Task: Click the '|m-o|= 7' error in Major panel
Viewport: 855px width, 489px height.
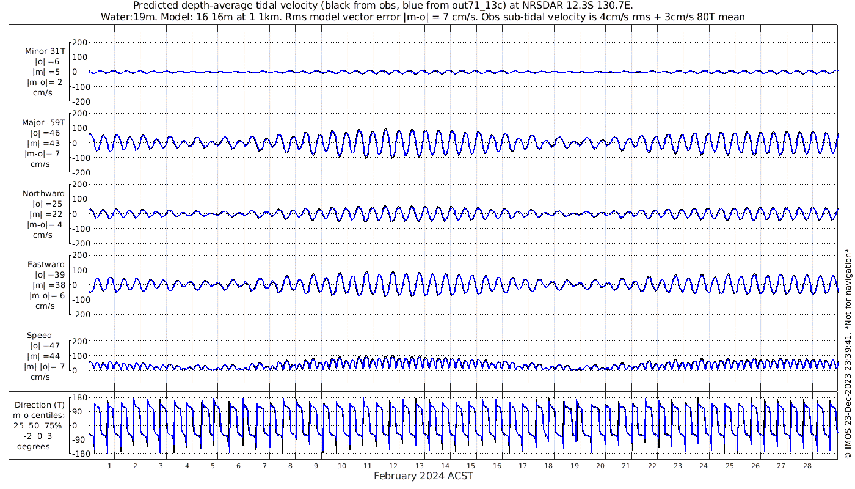Action: tap(42, 153)
